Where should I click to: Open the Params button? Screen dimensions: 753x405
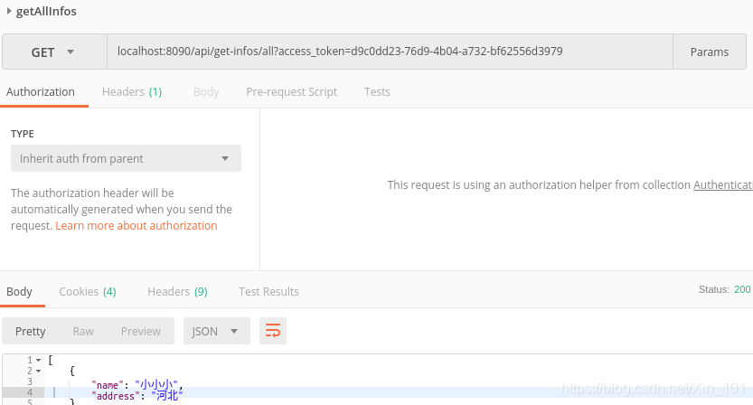[x=710, y=52]
